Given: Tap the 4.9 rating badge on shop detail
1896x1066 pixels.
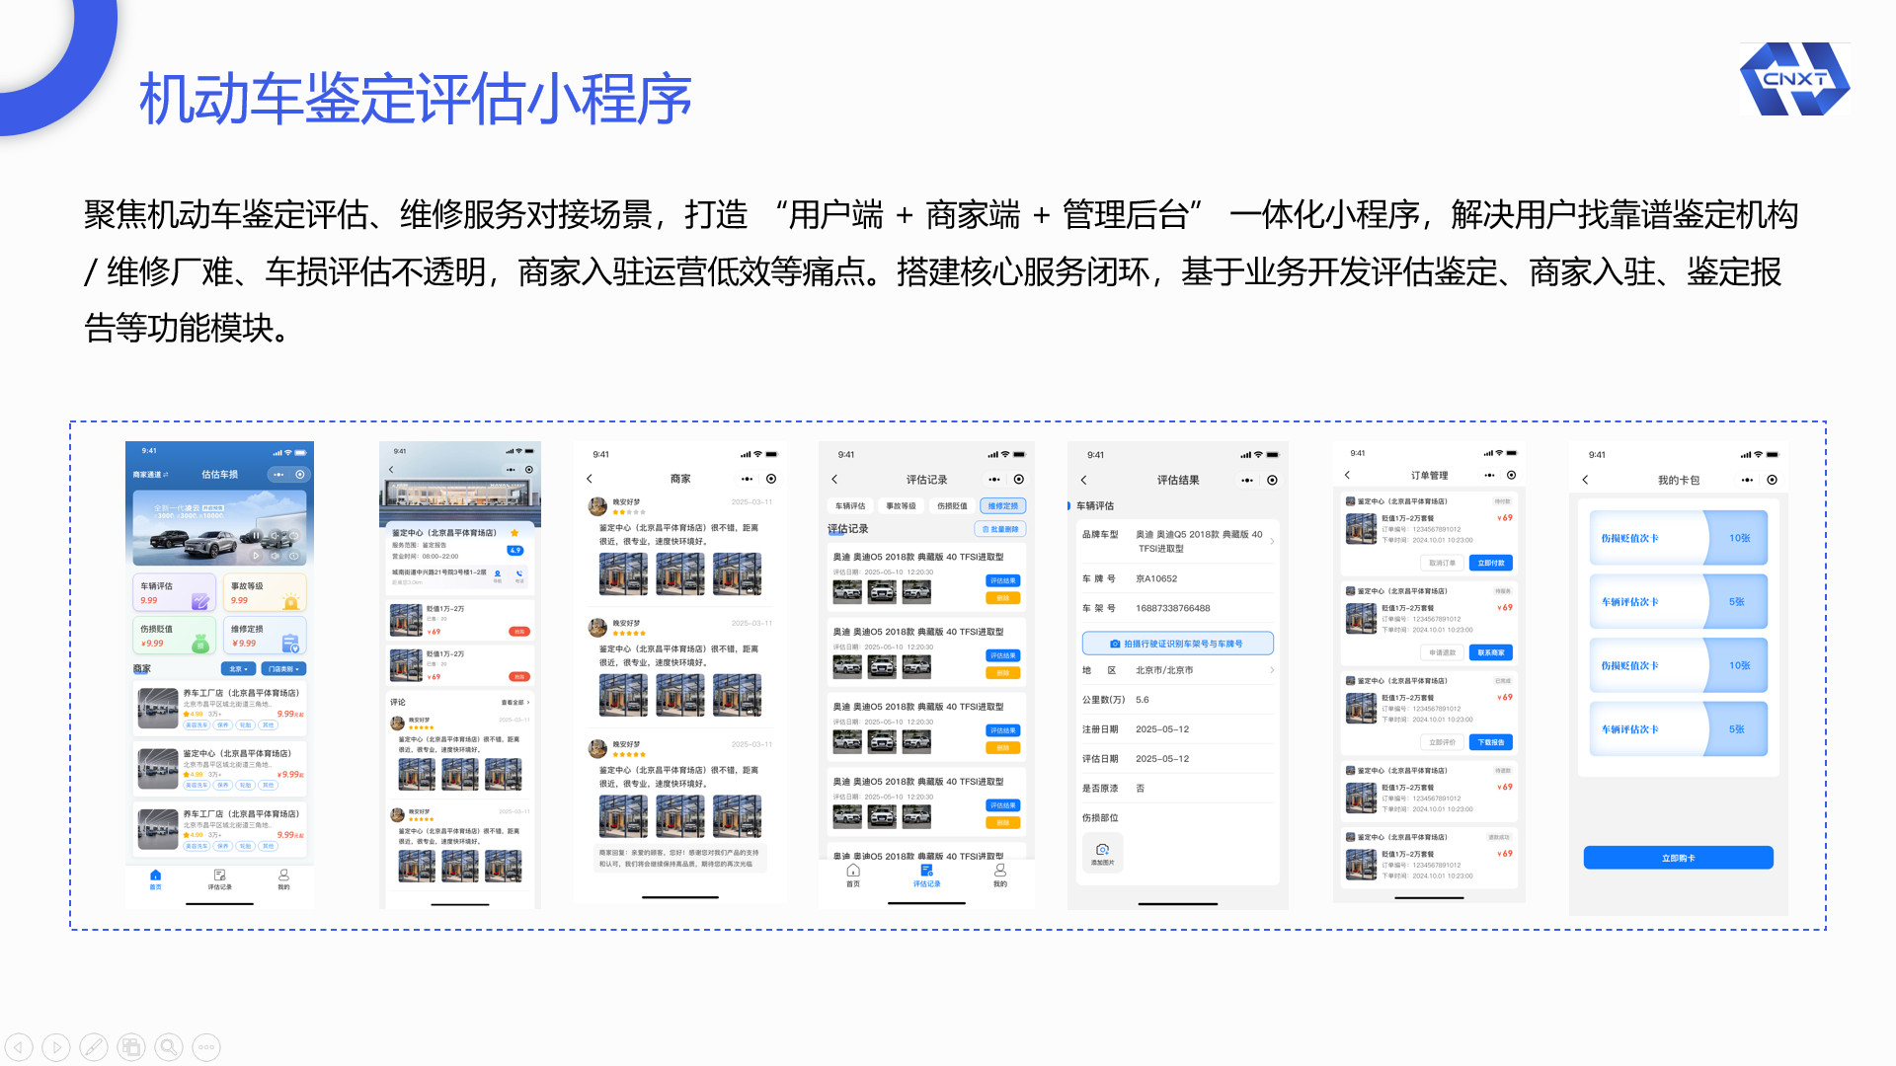Looking at the screenshot, I should (x=515, y=551).
